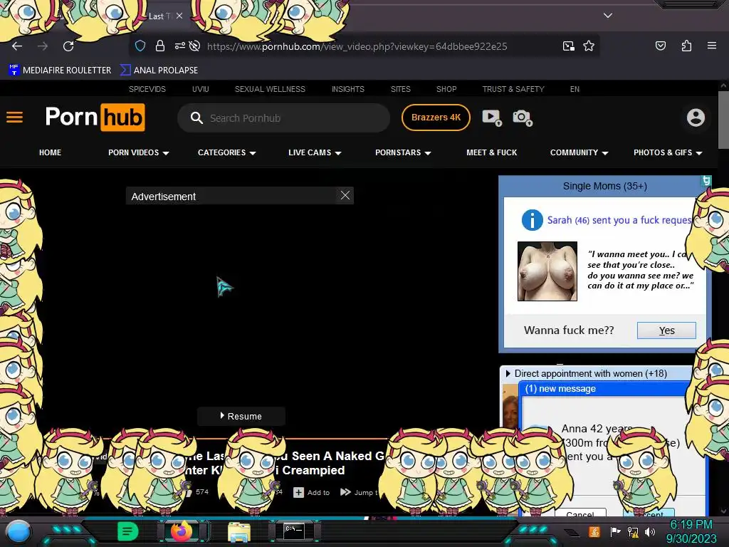Close the Advertisement overlay with X
This screenshot has width=729, height=547.
click(345, 195)
